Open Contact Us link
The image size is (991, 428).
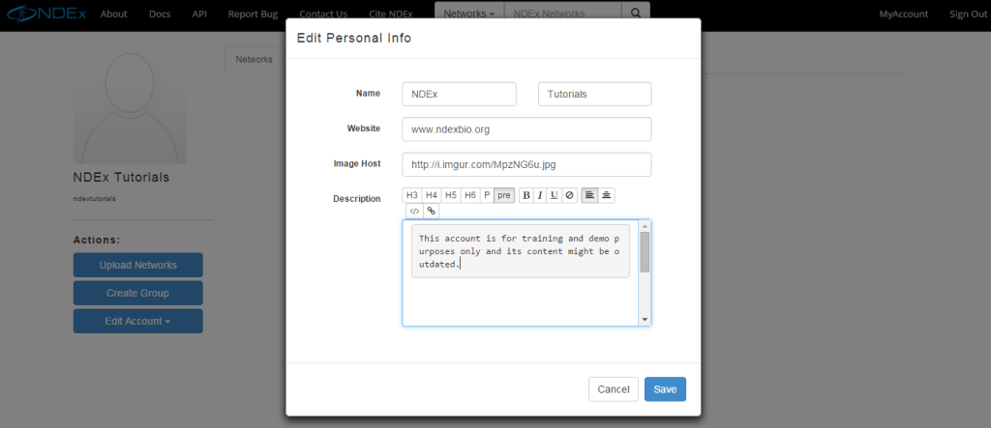(323, 14)
